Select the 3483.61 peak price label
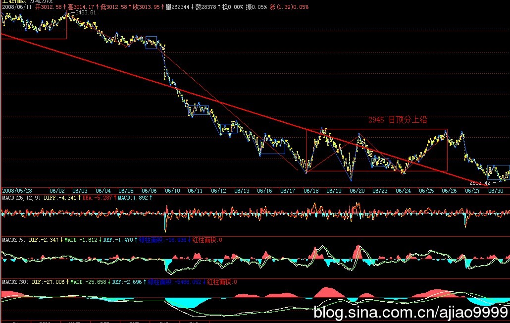 [x=86, y=13]
